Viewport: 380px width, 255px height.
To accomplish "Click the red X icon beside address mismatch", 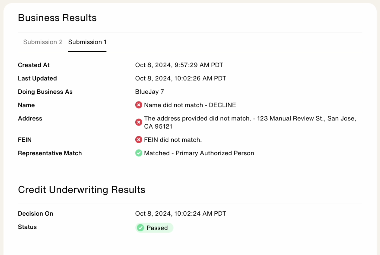I will pos(139,122).
